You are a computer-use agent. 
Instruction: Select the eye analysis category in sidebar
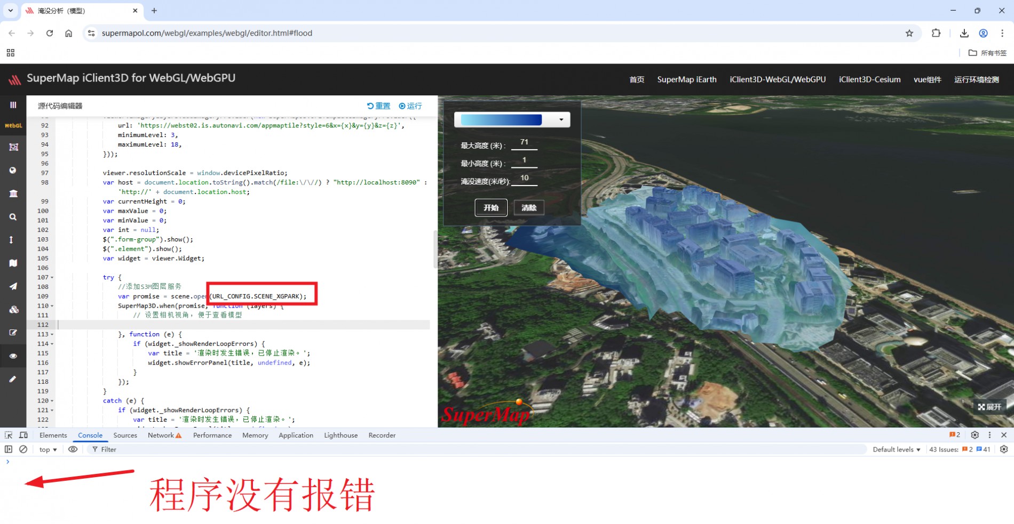pyautogui.click(x=13, y=356)
